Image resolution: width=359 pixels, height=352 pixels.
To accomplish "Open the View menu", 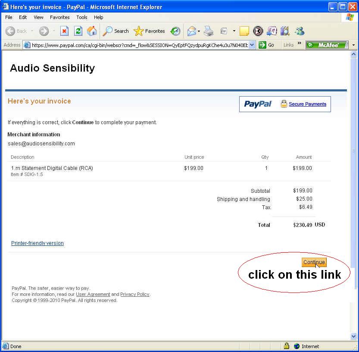I will click(38, 17).
